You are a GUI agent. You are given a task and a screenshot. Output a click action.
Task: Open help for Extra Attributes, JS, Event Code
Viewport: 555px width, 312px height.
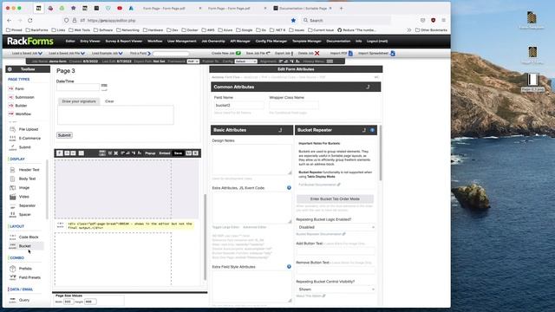point(289,188)
